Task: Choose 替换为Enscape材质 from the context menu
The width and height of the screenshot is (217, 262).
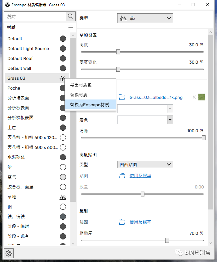Action: pos(90,105)
